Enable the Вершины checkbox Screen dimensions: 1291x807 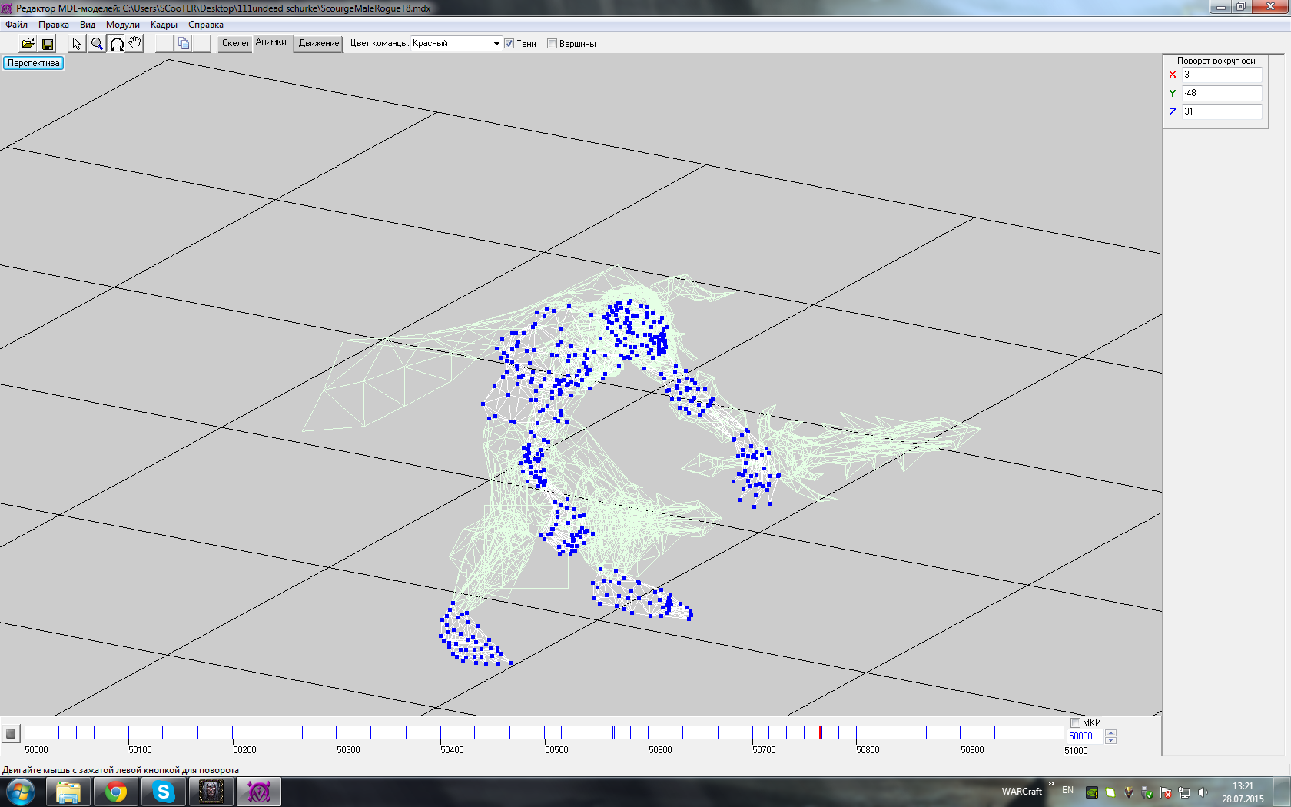pyautogui.click(x=552, y=44)
